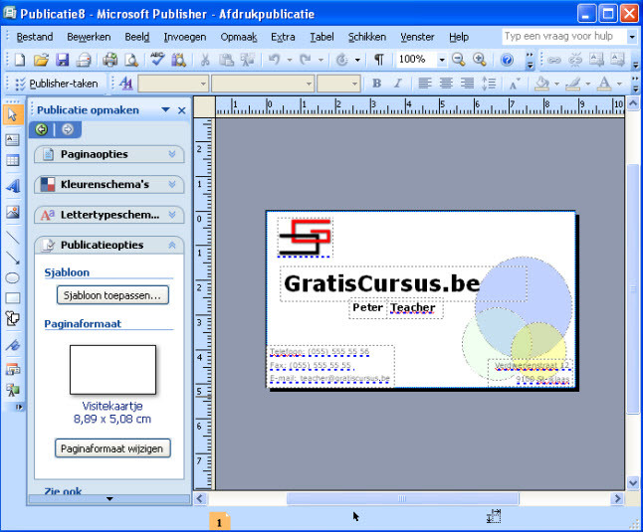Image resolution: width=643 pixels, height=532 pixels.
Task: Select the Text Box tool
Action: (x=13, y=140)
